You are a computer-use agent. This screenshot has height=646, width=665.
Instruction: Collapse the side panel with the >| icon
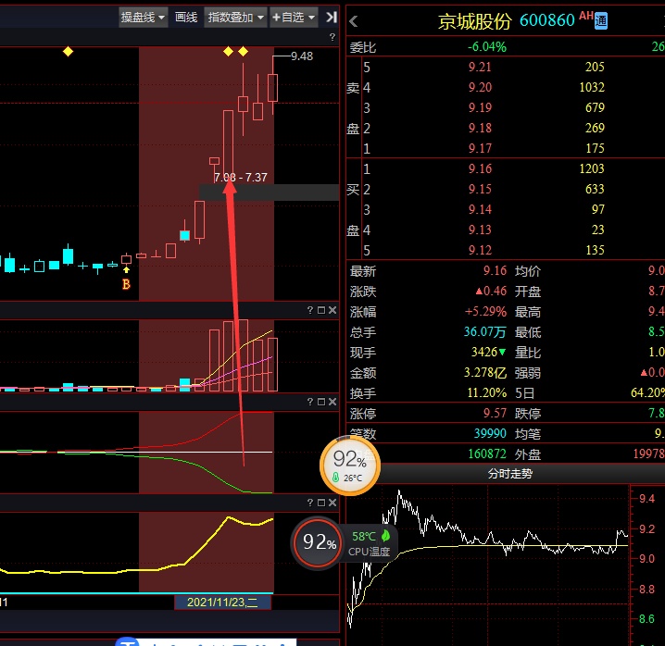click(x=331, y=17)
